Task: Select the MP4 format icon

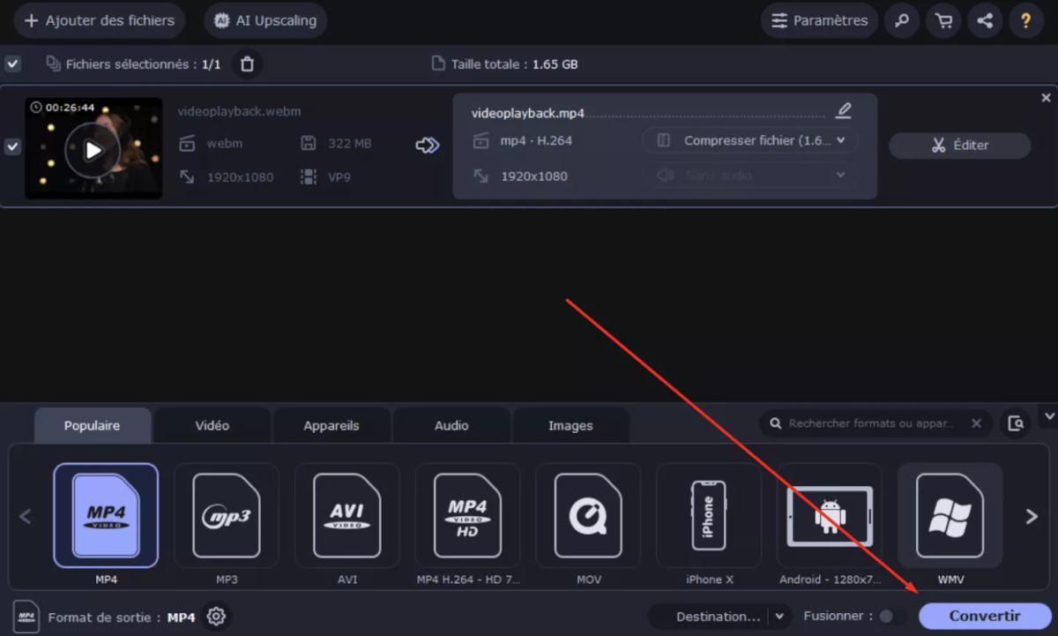Action: pyautogui.click(x=106, y=515)
